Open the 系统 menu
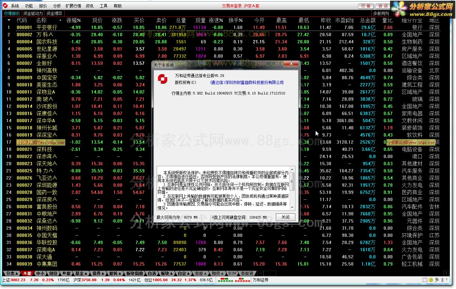The width and height of the screenshot is (456, 289). (15, 6)
